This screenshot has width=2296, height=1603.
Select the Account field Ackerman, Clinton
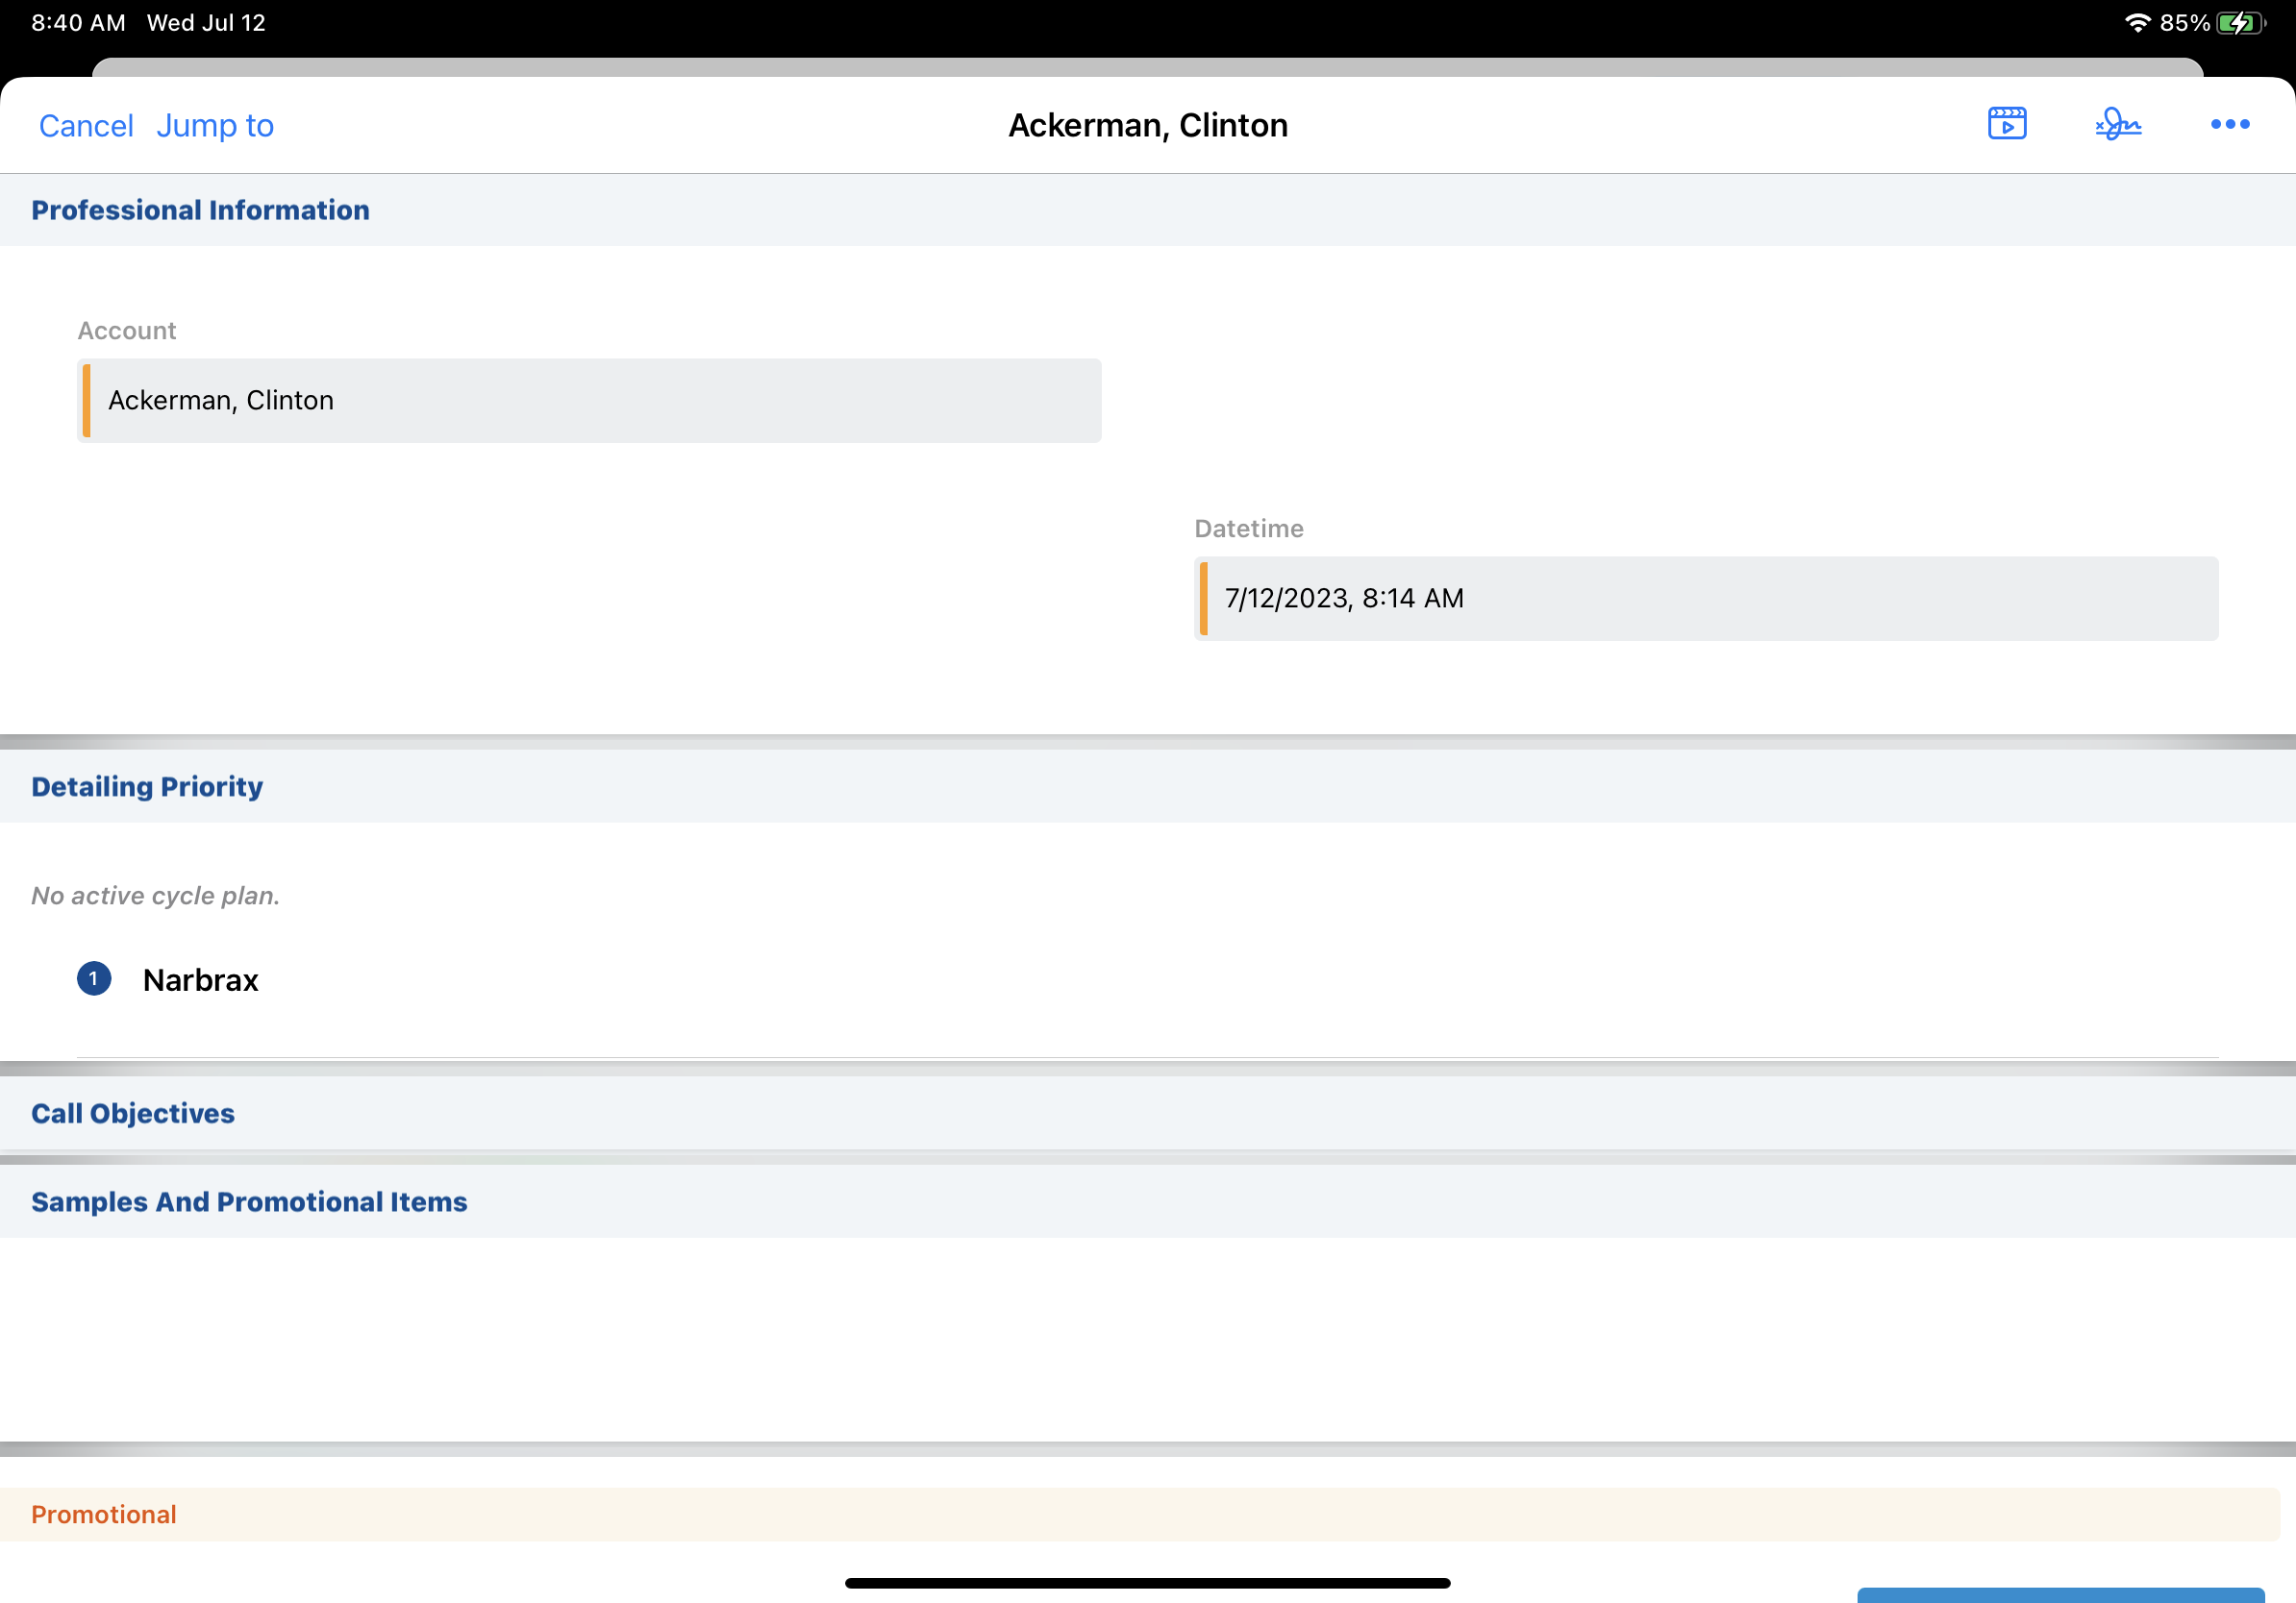tap(590, 401)
